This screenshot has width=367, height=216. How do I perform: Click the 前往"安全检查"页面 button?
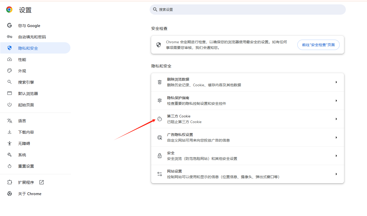click(x=319, y=45)
